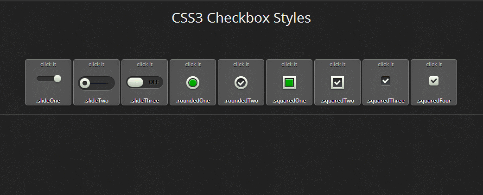Select the .slideTwo caption
This screenshot has width=483, height=195.
[x=96, y=100]
